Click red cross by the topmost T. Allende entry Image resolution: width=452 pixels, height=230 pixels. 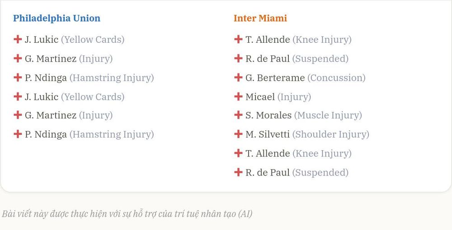click(238, 39)
